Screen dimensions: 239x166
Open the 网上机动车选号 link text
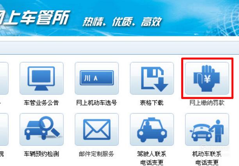tap(96, 103)
